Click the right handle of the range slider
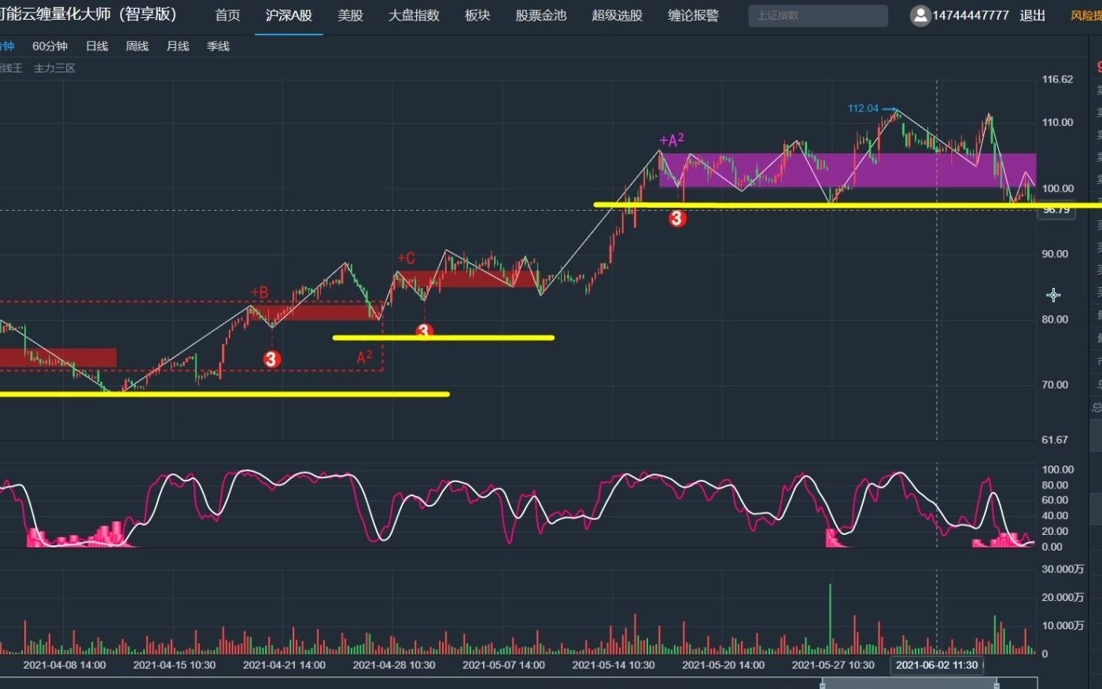The height and width of the screenshot is (689, 1102). [997, 684]
